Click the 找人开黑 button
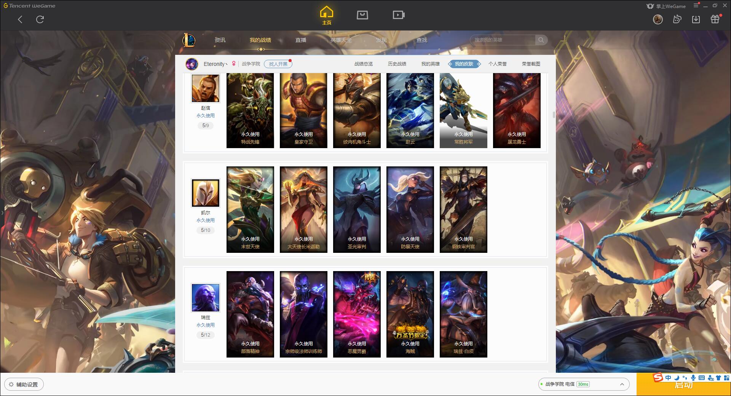Image resolution: width=731 pixels, height=396 pixels. pos(278,64)
